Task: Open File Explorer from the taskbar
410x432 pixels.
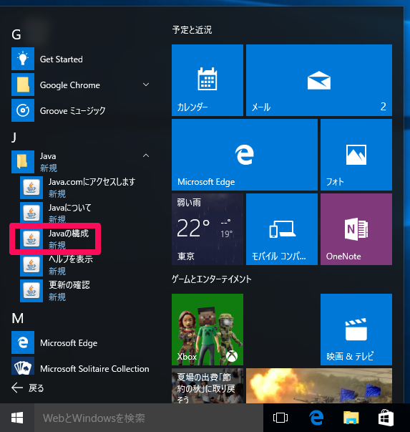Action: pos(351,418)
